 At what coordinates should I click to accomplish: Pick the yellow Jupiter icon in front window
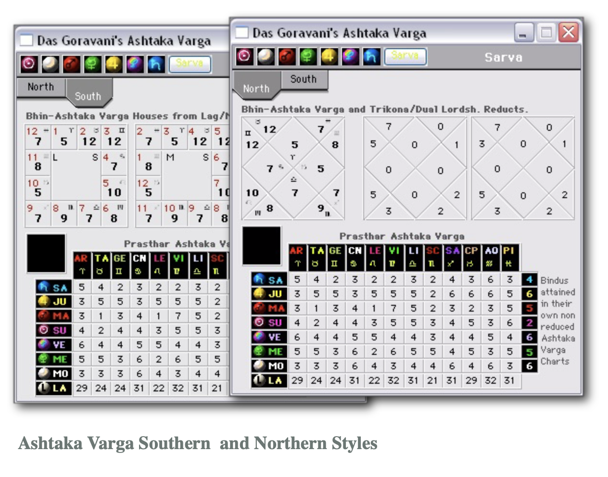[x=329, y=56]
